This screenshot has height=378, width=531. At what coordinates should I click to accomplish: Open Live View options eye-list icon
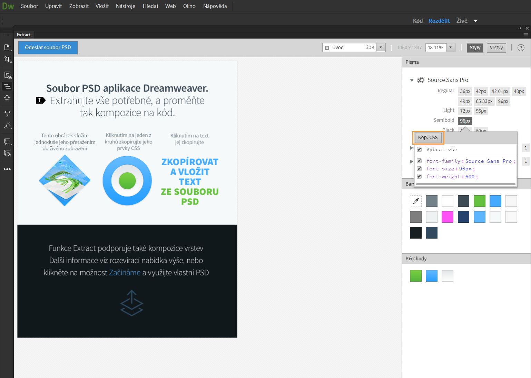pos(7,75)
